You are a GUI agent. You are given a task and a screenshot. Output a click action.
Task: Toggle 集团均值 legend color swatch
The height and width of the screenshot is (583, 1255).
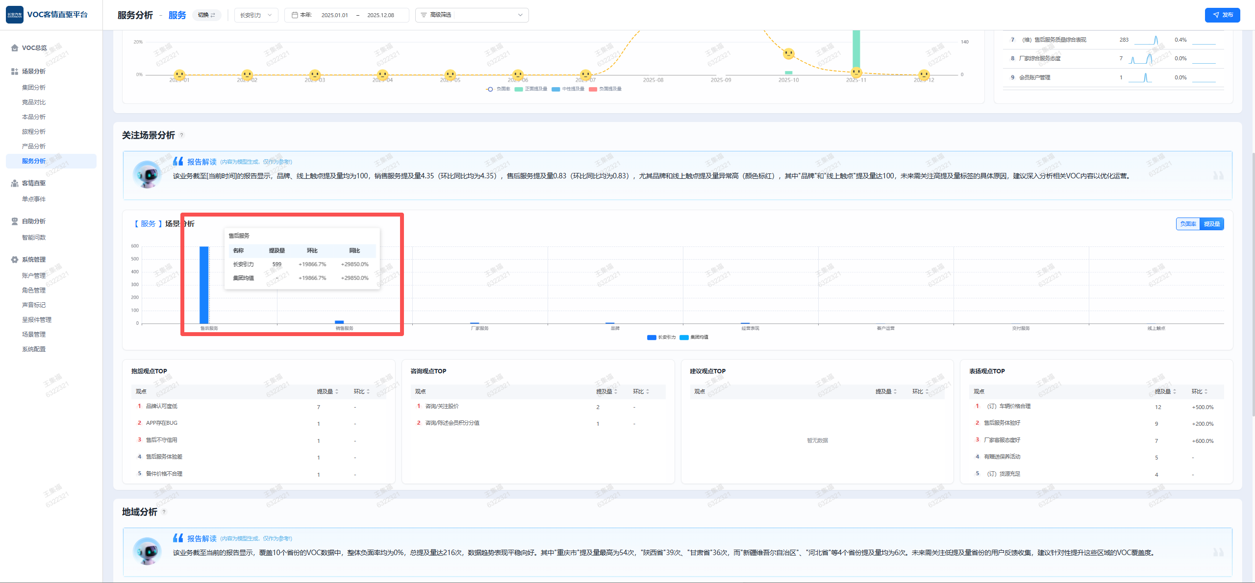click(x=684, y=338)
